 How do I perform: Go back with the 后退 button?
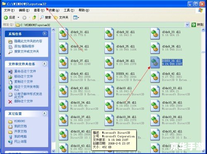tap(10, 17)
